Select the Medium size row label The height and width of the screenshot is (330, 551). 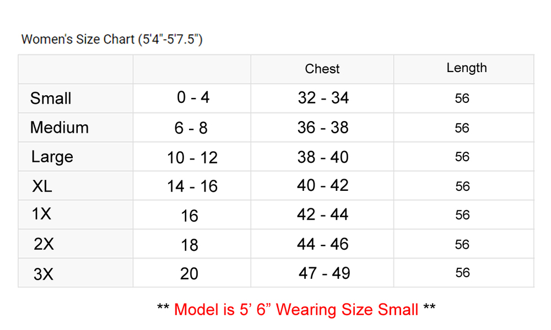pos(60,128)
